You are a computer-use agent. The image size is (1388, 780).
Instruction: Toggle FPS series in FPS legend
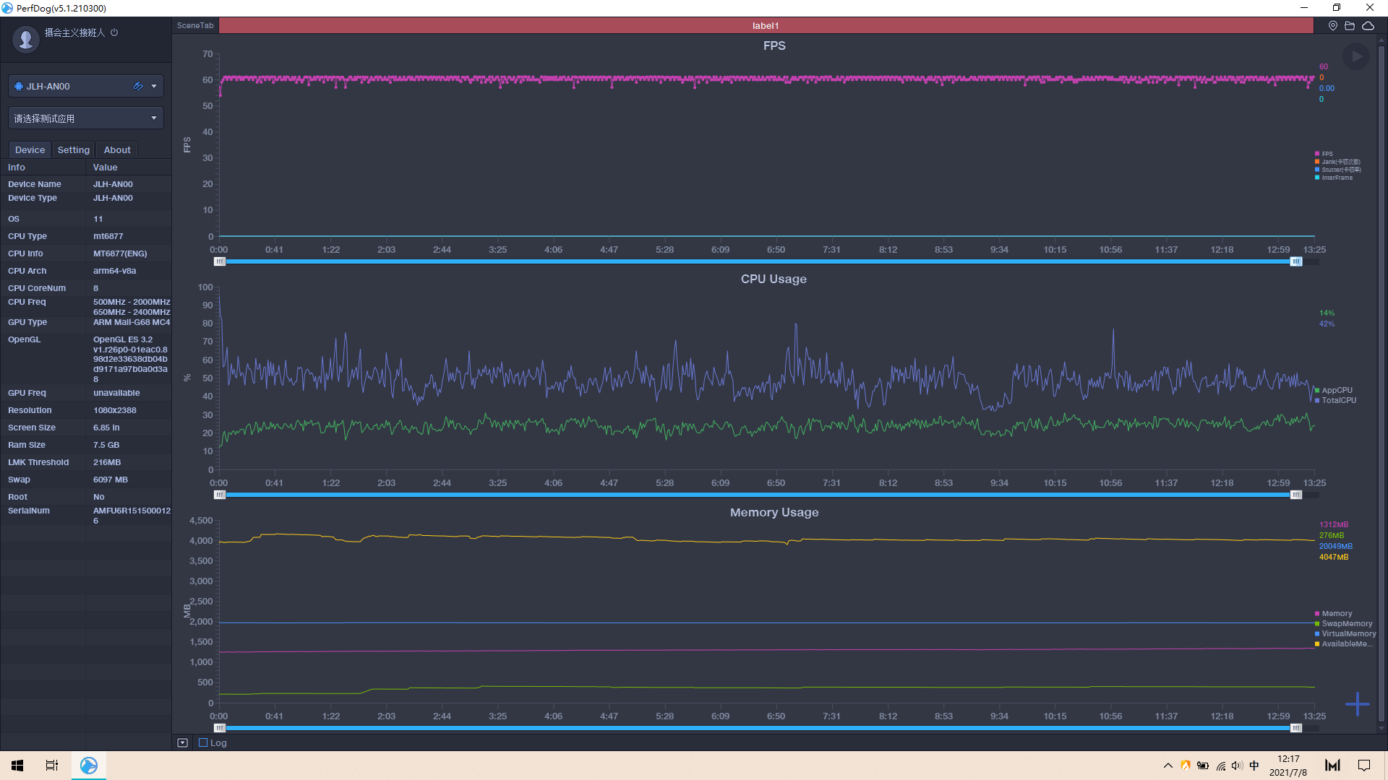(1324, 154)
